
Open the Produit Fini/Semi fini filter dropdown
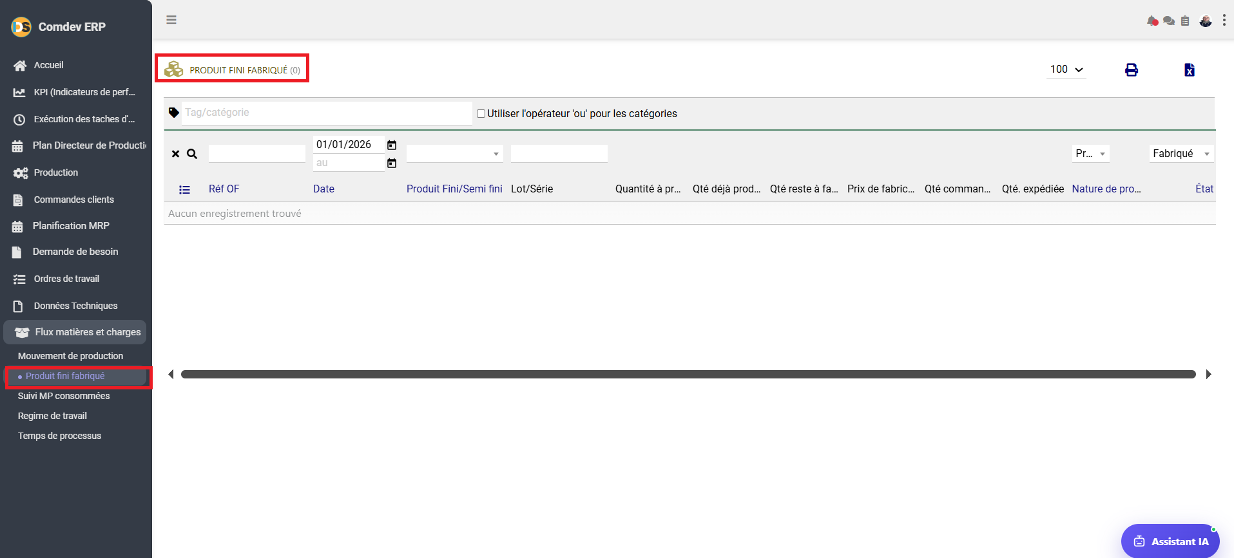pyautogui.click(x=454, y=154)
